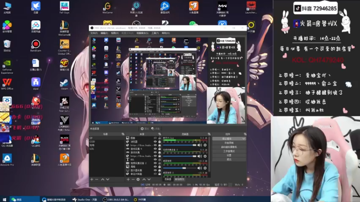Open settings gear for 麦克风/Aux channel
This screenshot has width=360, height=202.
[x=205, y=145]
